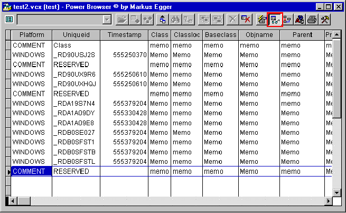Click the class hierarchy tree icon
This screenshot has width=346, height=213.
tap(288, 20)
